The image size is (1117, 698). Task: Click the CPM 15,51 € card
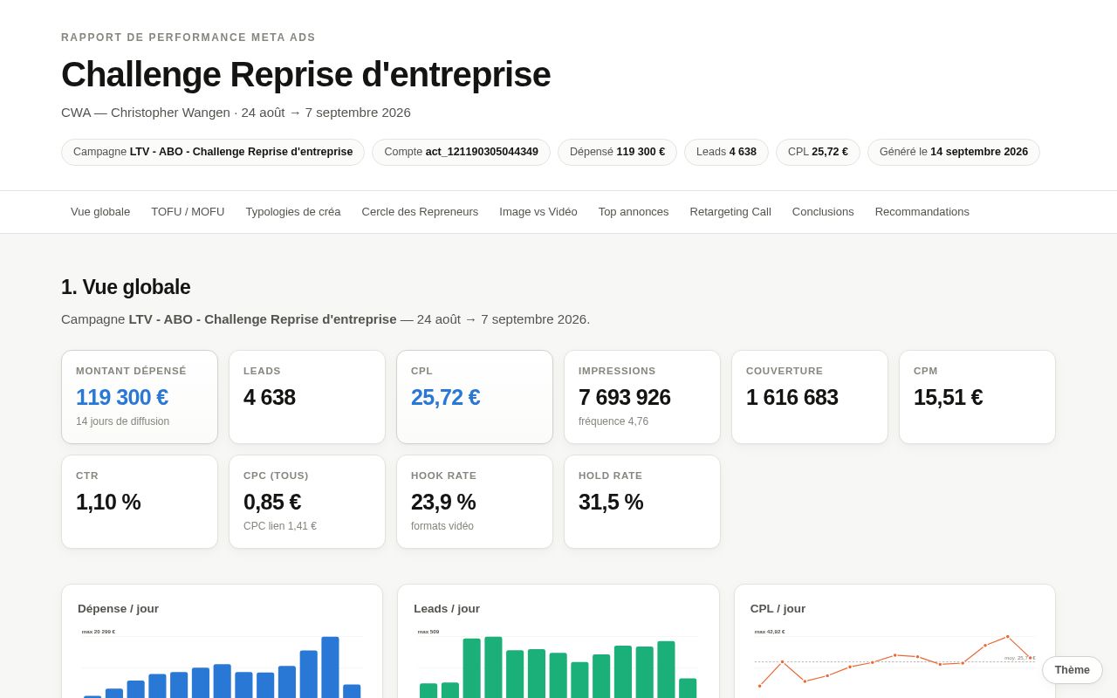[x=977, y=397]
